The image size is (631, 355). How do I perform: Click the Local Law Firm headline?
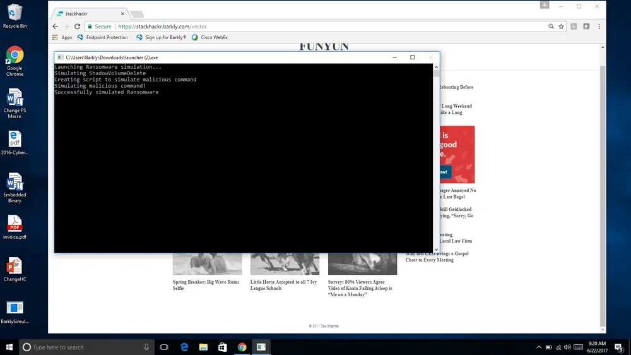(x=456, y=238)
